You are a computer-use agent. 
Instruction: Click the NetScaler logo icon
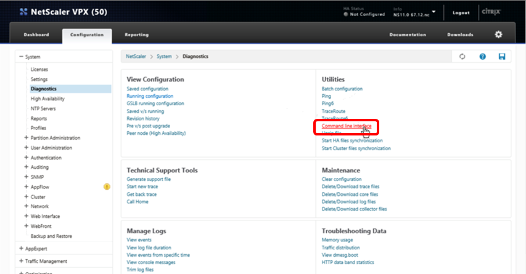click(x=23, y=12)
